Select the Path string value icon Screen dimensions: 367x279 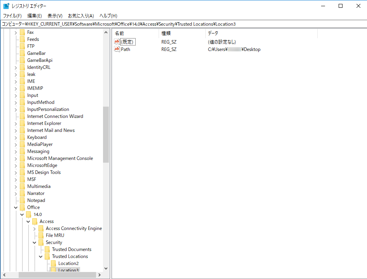point(117,49)
